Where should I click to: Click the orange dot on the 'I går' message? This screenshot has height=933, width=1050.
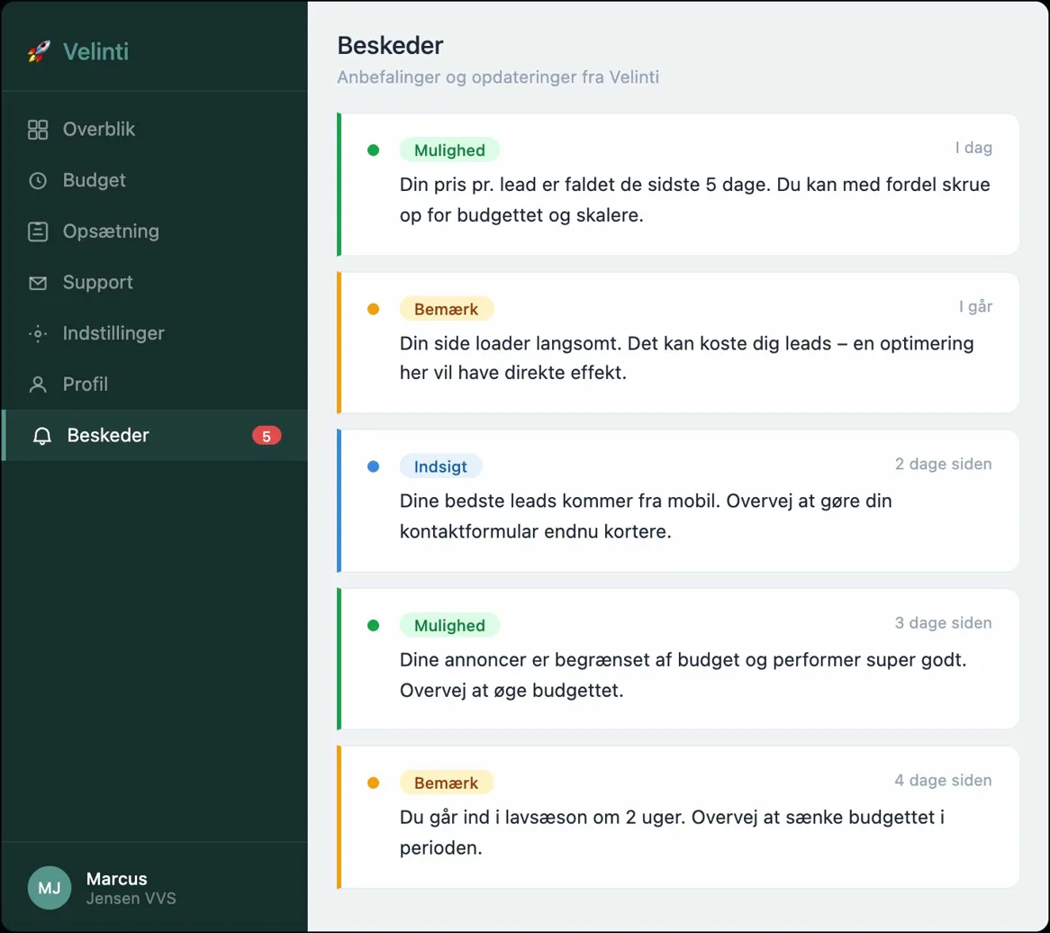click(373, 309)
